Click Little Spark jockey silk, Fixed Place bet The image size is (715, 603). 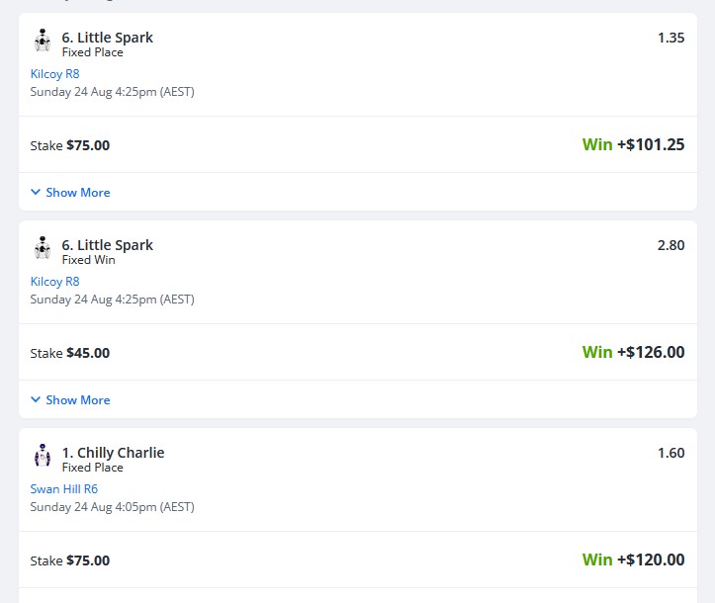(x=43, y=41)
